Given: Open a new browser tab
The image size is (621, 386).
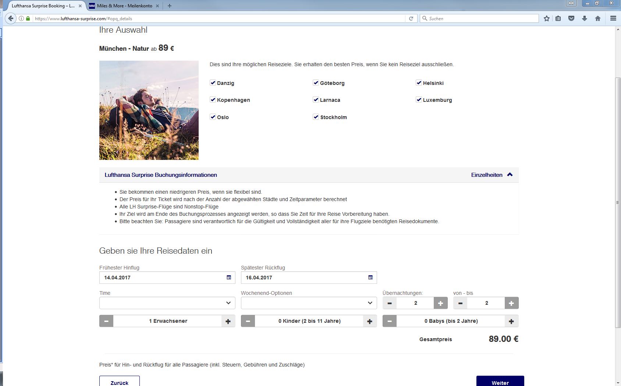Looking at the screenshot, I should point(169,6).
